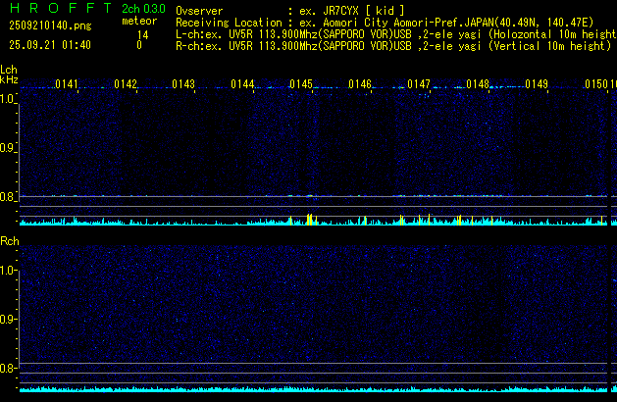
Task: Click the '2ch 0.3.0' version text
Action: click(x=143, y=9)
